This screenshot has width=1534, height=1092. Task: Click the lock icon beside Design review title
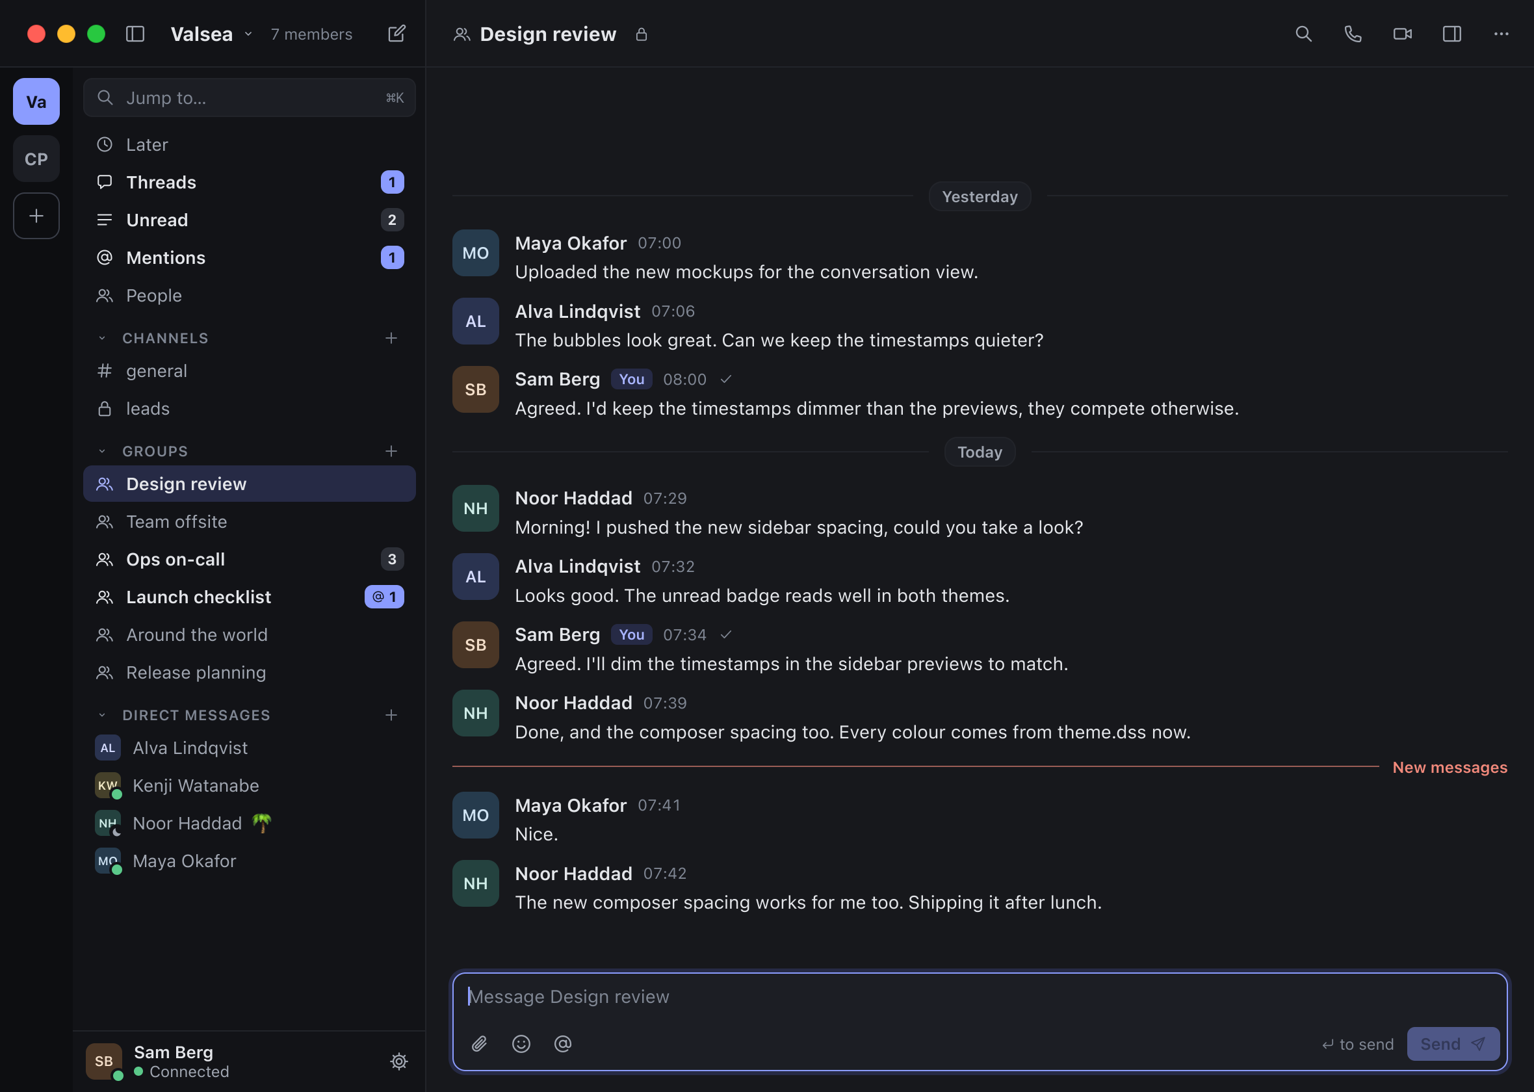642,34
